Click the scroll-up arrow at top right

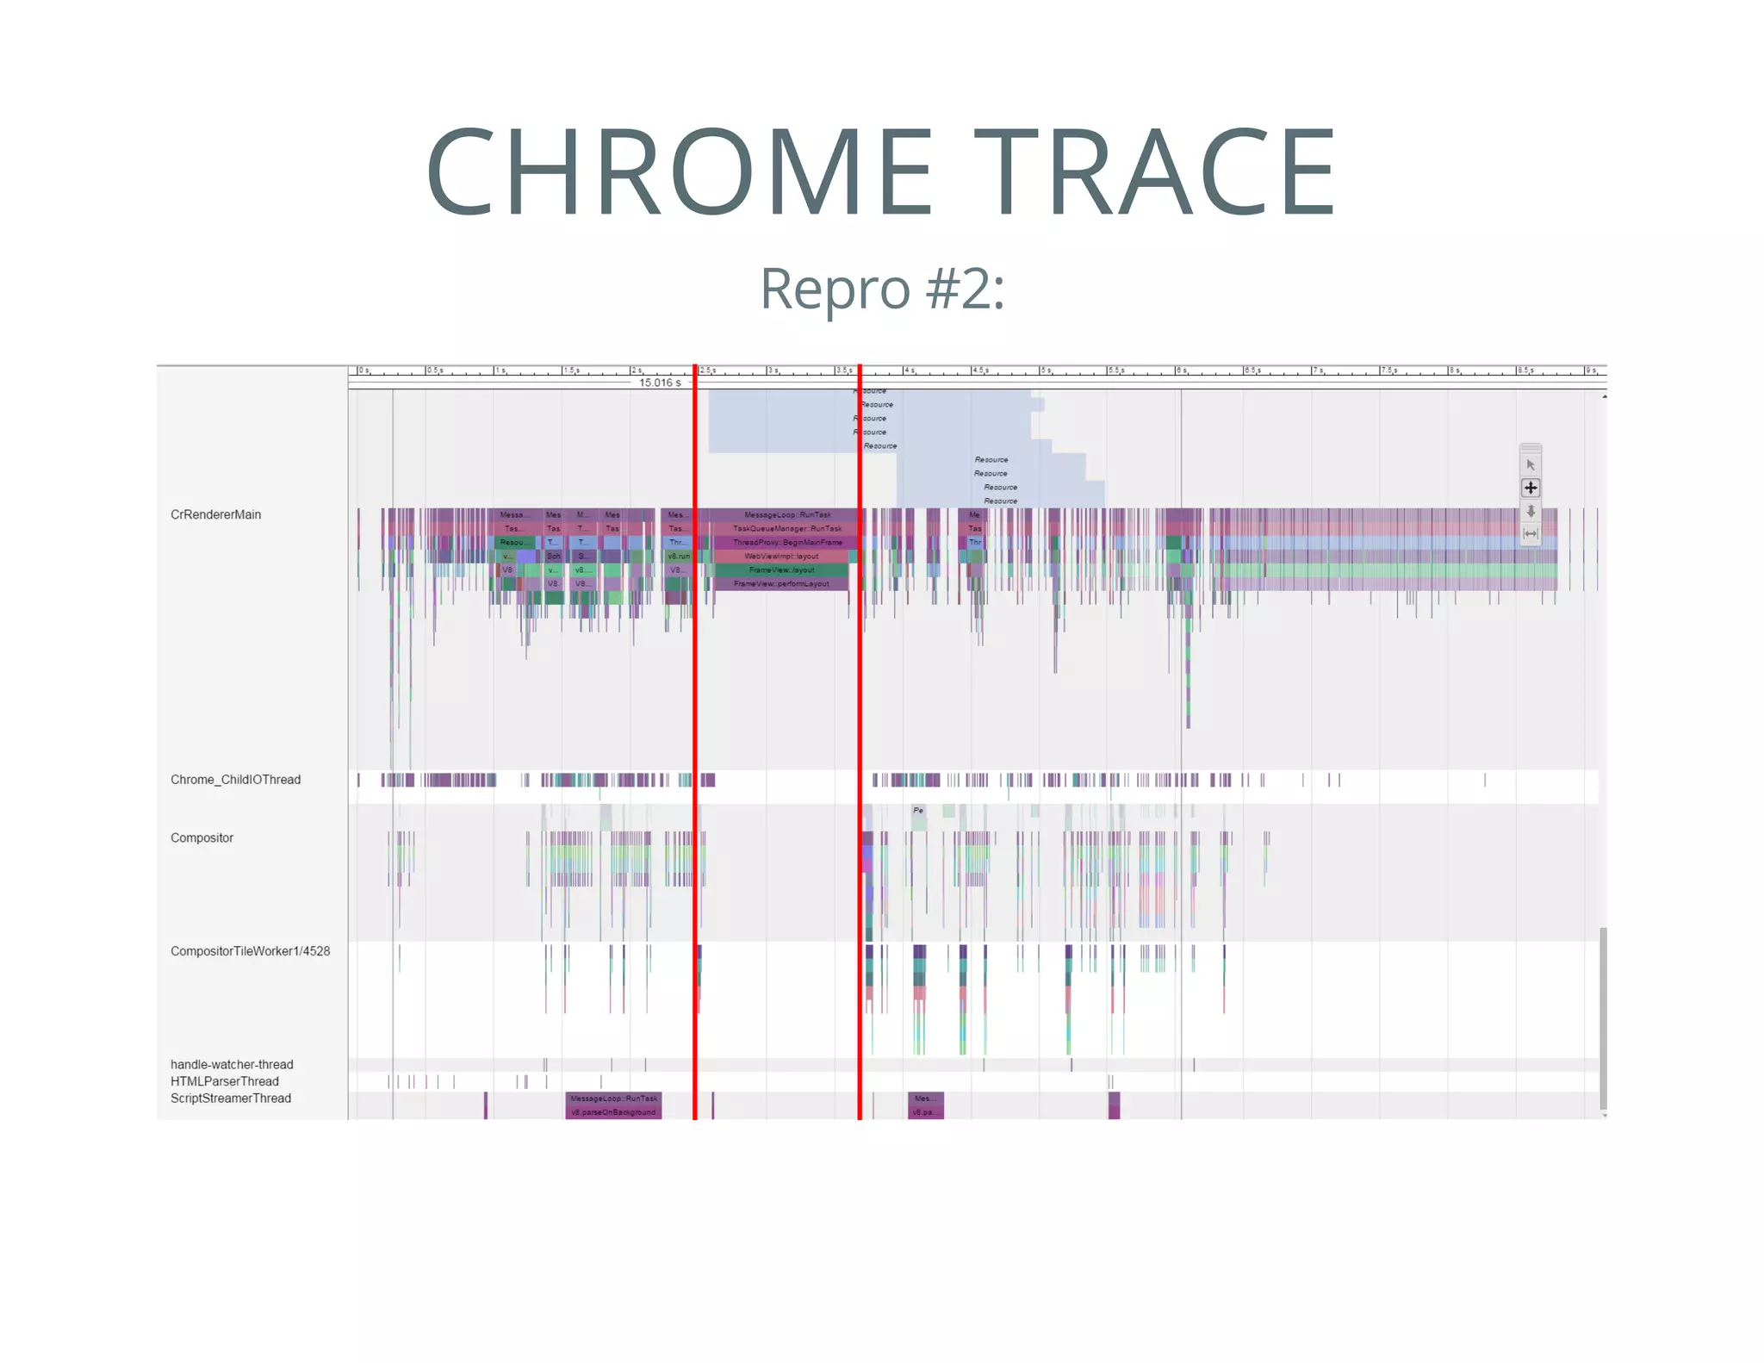click(1604, 395)
